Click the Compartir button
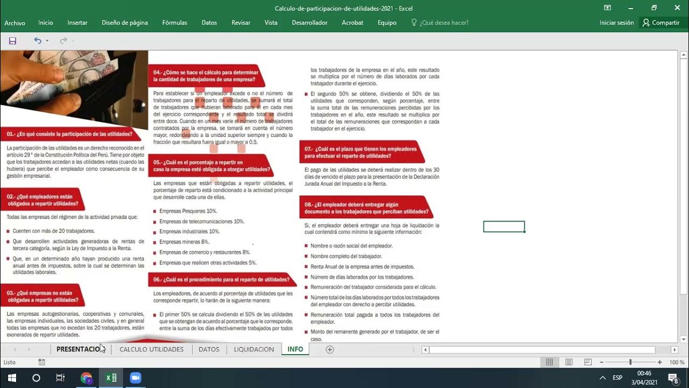The height and width of the screenshot is (388, 689). pos(661,23)
